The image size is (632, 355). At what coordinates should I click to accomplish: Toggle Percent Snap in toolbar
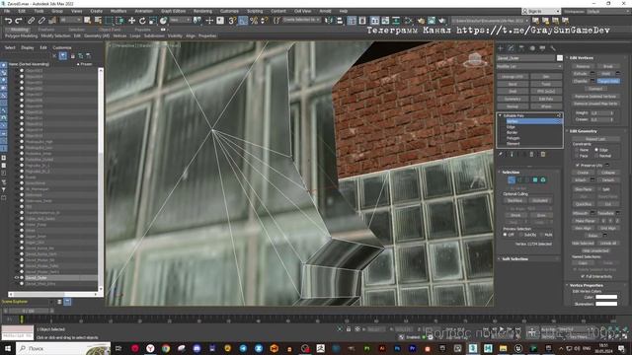coord(254,20)
